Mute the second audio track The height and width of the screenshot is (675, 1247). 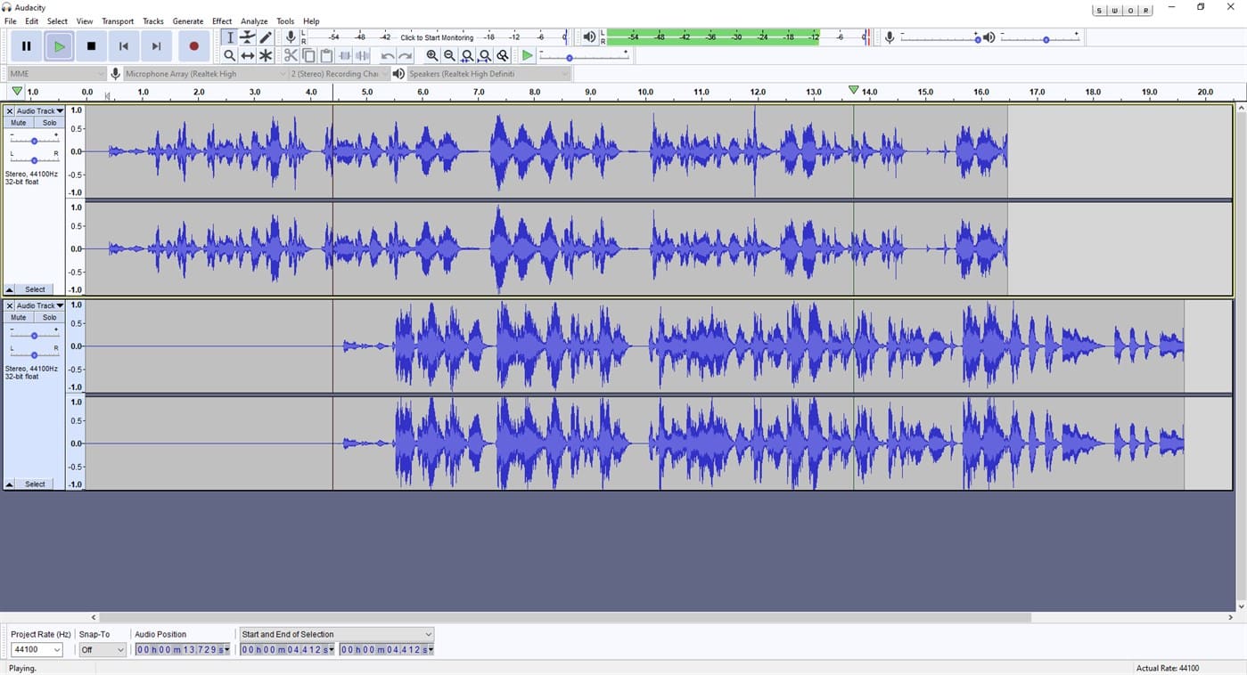18,317
